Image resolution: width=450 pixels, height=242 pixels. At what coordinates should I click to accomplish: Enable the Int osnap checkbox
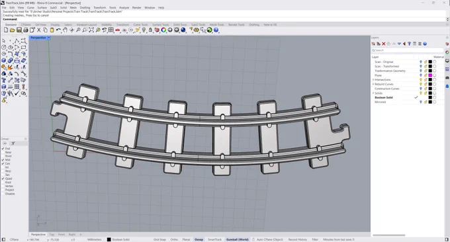3,167
